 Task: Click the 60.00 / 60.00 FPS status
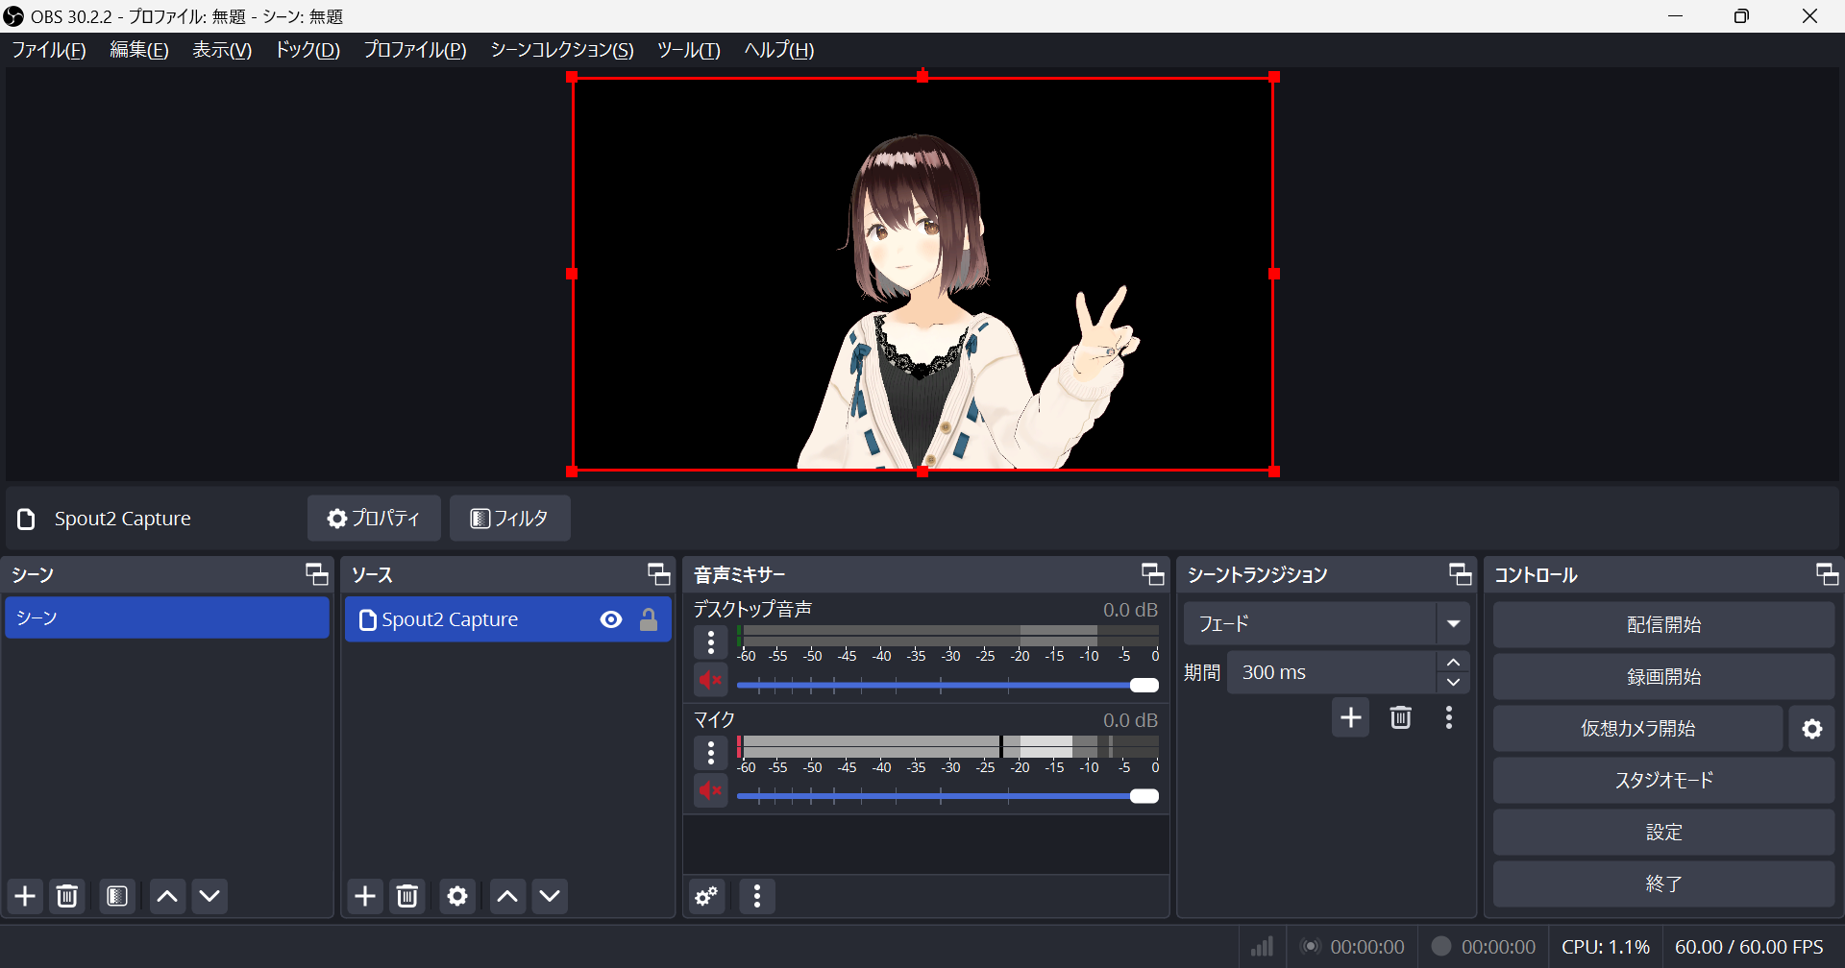(1749, 947)
